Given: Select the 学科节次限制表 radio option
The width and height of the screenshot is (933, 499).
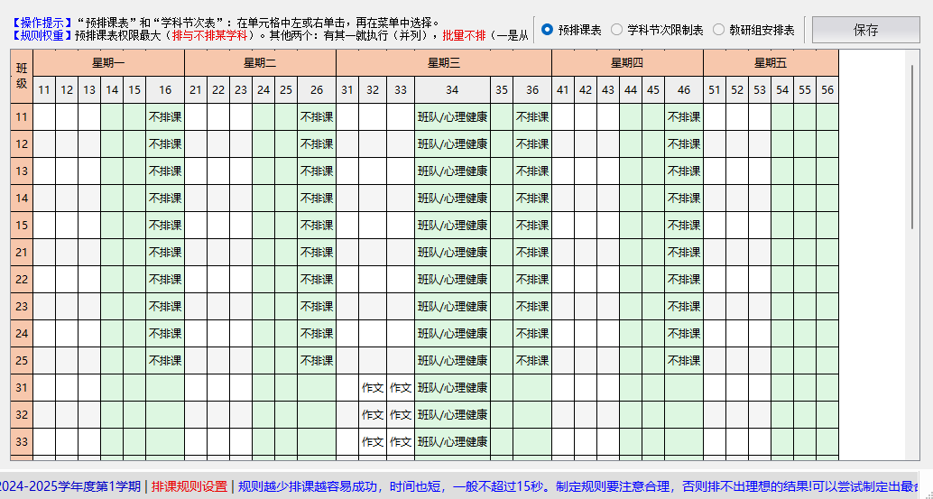Looking at the screenshot, I should 617,30.
